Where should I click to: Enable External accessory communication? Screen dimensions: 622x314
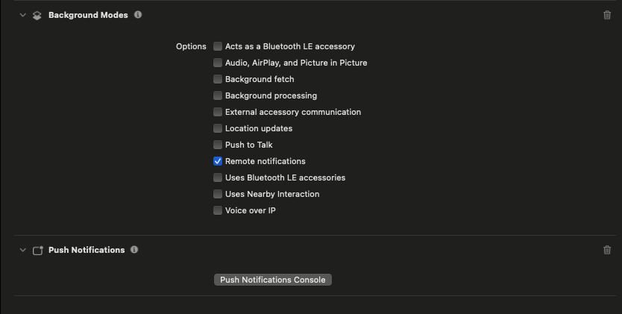click(x=218, y=112)
